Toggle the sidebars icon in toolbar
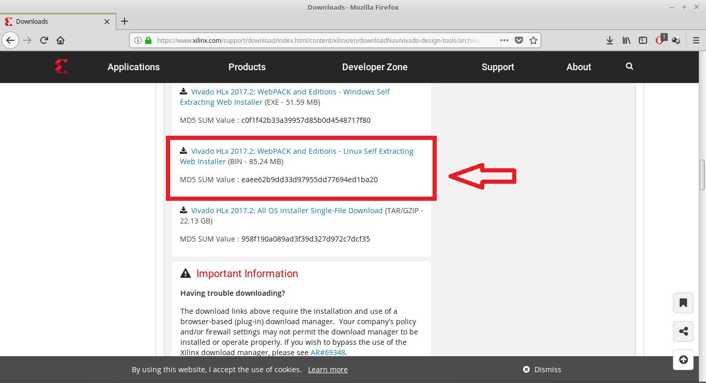The height and width of the screenshot is (383, 706). point(643,40)
